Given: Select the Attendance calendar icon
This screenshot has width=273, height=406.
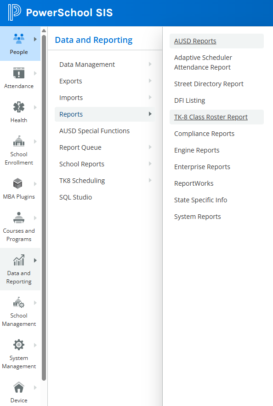Looking at the screenshot, I should (19, 73).
